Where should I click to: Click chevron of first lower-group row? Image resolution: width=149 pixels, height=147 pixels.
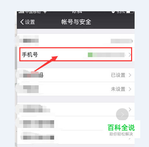[130, 109]
